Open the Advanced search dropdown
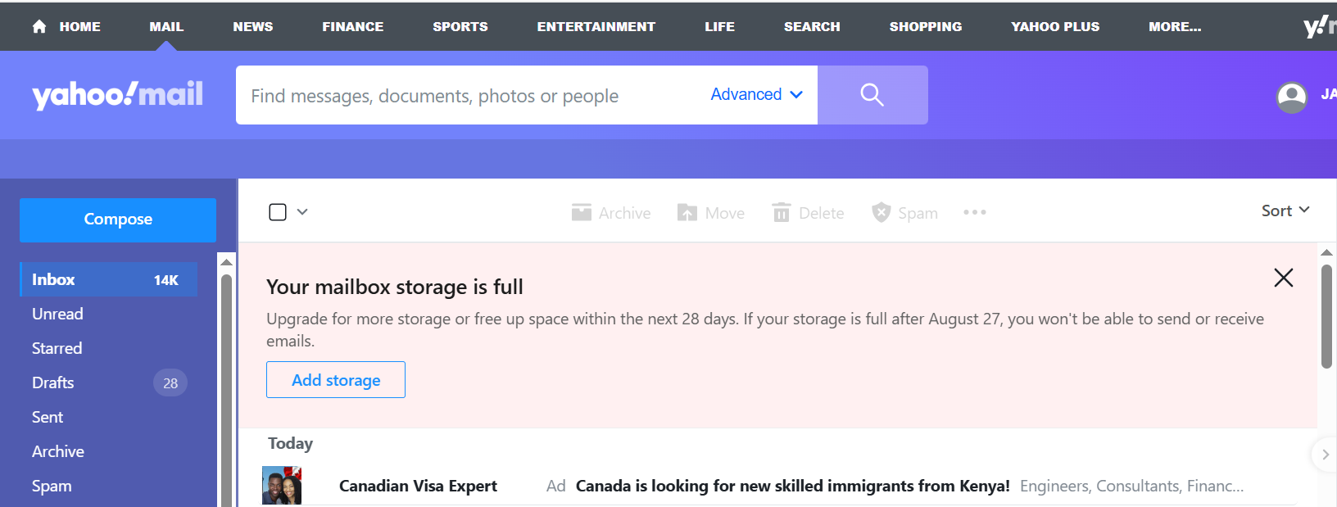Viewport: 1337px width, 507px height. 755,95
